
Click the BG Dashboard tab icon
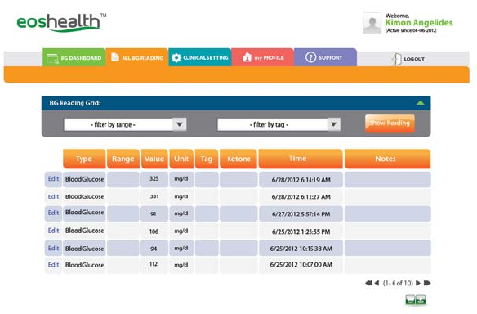click(52, 58)
